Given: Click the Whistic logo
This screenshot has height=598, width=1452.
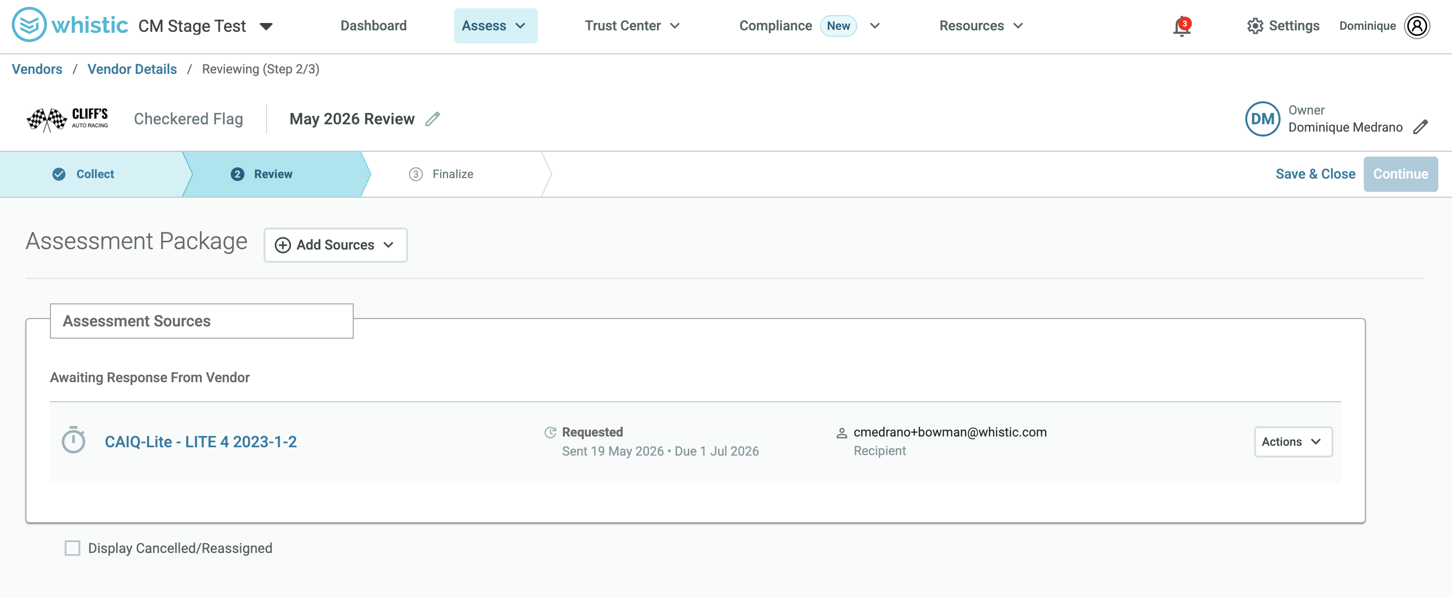Looking at the screenshot, I should click(70, 25).
